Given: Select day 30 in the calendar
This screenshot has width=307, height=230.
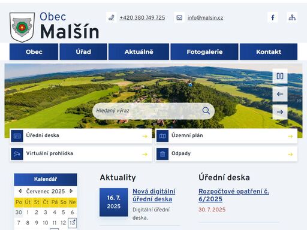Looking at the screenshot, I should (19, 212).
